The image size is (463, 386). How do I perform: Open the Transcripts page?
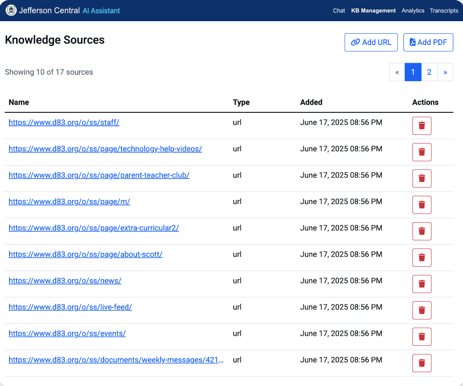[x=444, y=11]
